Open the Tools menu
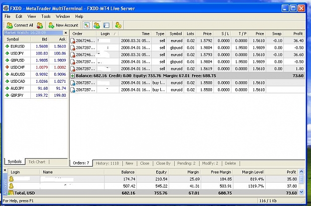The width and height of the screenshot is (311, 206). pos(46,16)
